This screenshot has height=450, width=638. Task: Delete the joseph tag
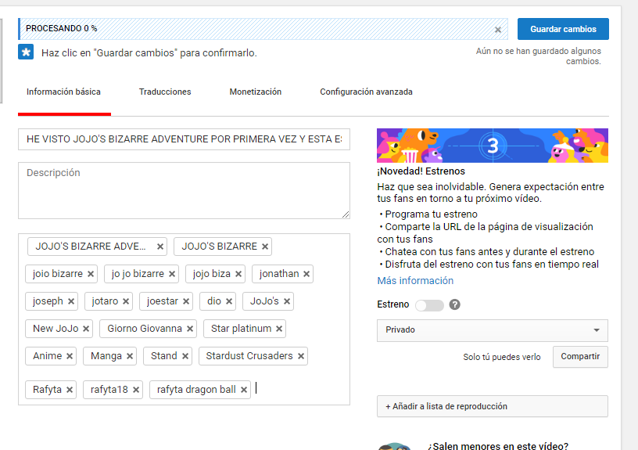point(71,301)
